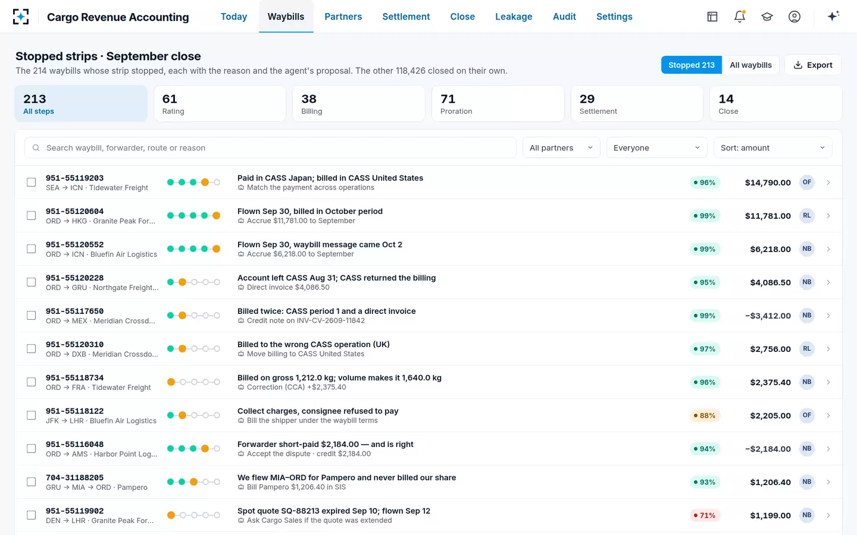857x535 pixels.
Task: Click the Export button
Action: (x=813, y=65)
